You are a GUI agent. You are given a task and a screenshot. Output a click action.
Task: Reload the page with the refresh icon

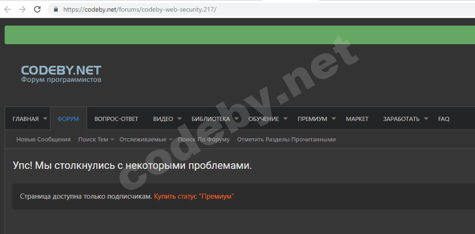pos(37,9)
